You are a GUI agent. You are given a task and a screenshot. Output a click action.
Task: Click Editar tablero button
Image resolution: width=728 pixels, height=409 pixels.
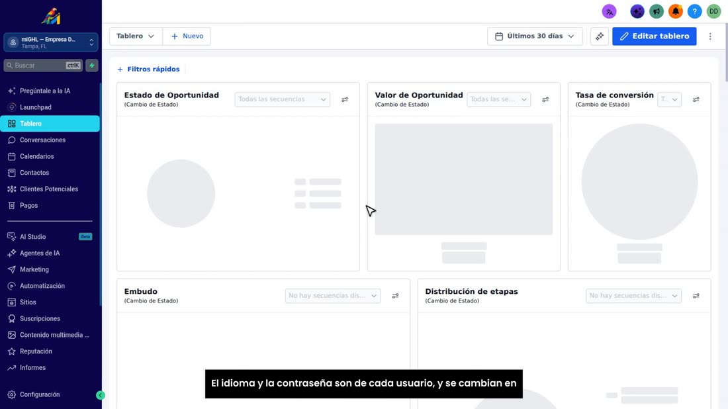[x=654, y=36]
